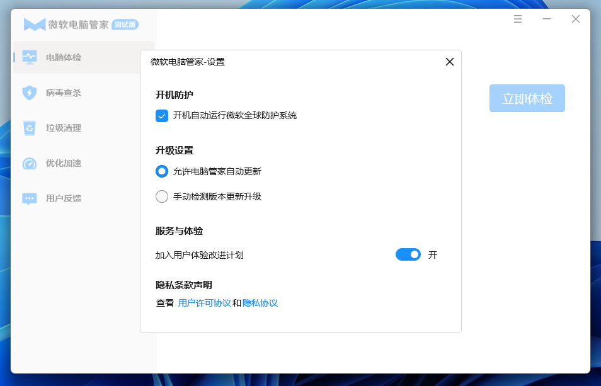Close the main 微软电脑管家 window
The height and width of the screenshot is (386, 601).
point(576,19)
